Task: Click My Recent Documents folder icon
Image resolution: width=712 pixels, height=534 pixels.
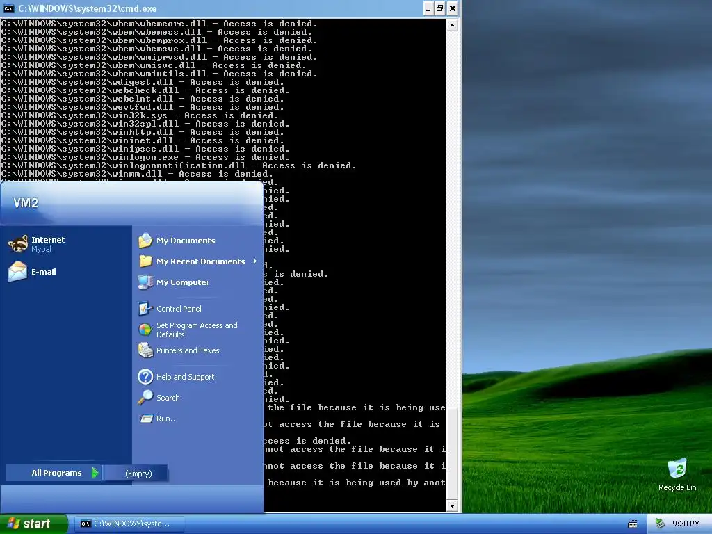Action: (x=145, y=261)
